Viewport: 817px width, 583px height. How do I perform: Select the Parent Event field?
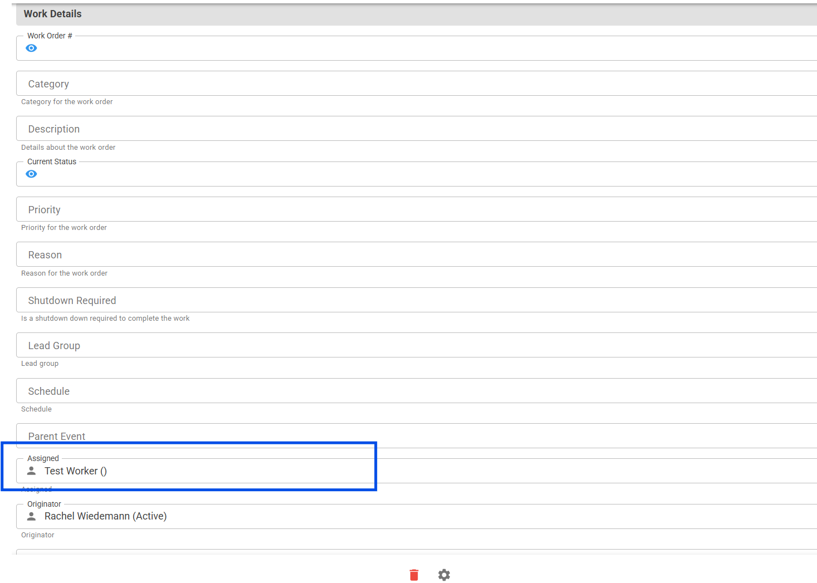coord(417,436)
